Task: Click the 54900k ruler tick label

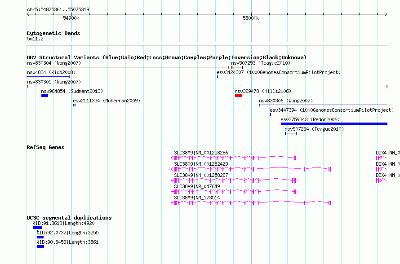Action: point(71,18)
